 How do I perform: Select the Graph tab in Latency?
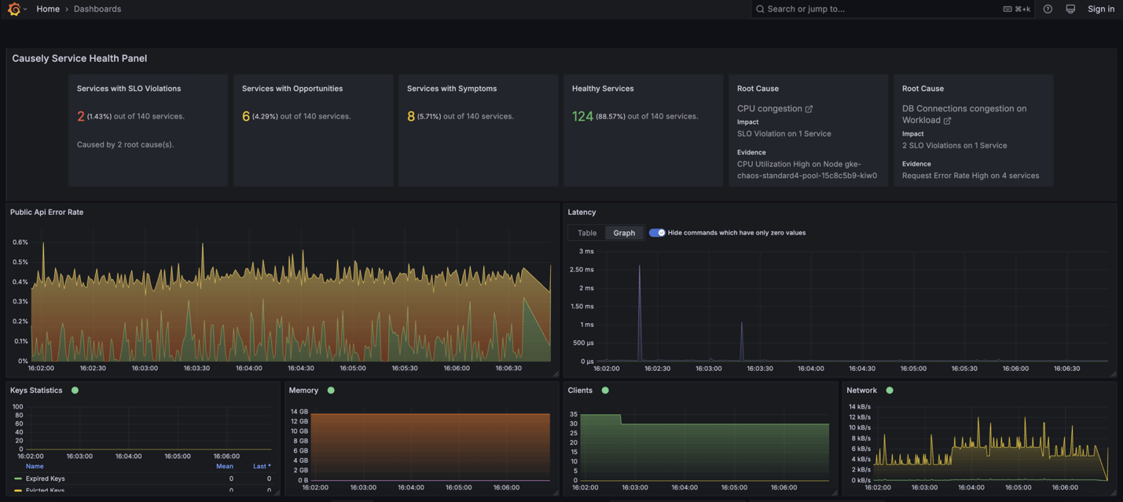pos(623,232)
